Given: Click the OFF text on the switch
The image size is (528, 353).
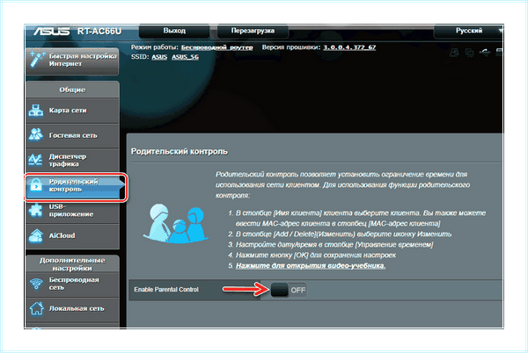Looking at the screenshot, I should pos(298,290).
